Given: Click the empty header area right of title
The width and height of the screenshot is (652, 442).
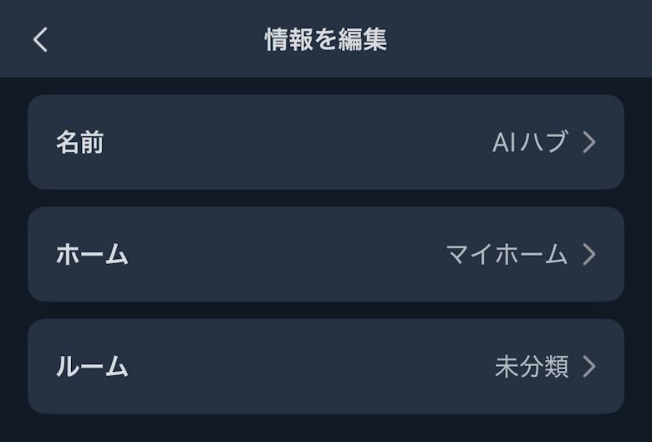Looking at the screenshot, I should click(518, 39).
